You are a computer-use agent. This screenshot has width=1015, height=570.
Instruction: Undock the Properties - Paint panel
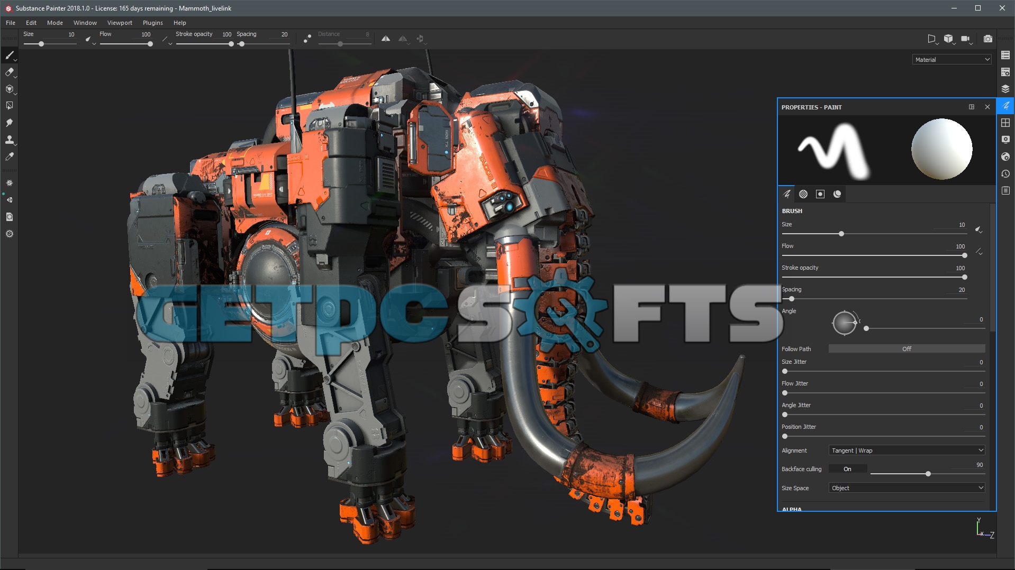[x=972, y=107]
